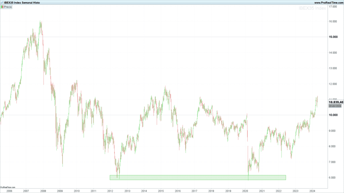Click the 2023 year on time axis
Image resolution: width=344 pixels, height=193 pixels.
coord(296,191)
